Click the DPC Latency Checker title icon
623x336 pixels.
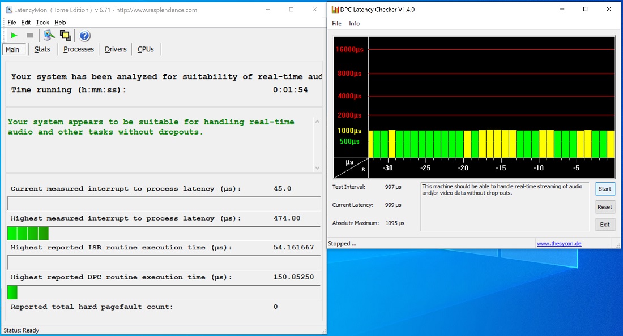[335, 10]
